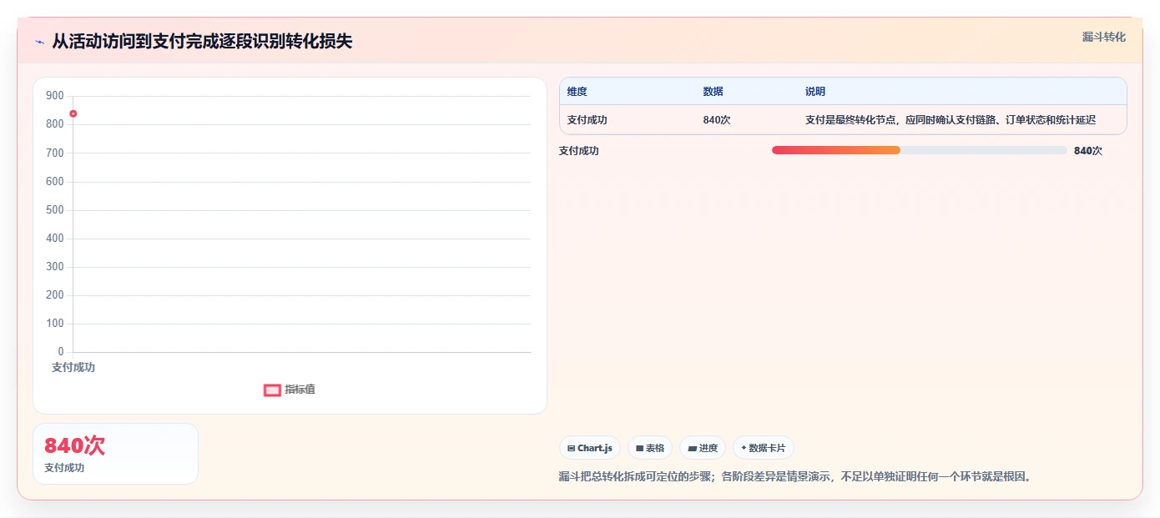Image resolution: width=1160 pixels, height=518 pixels.
Task: Click the 840次 value after the progress bar
Action: point(1088,151)
